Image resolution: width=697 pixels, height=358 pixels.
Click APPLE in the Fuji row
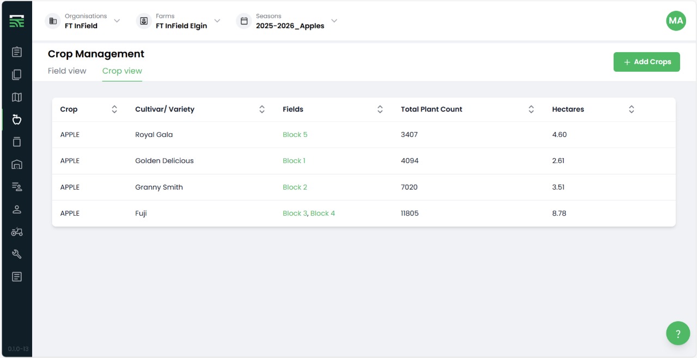click(x=70, y=213)
